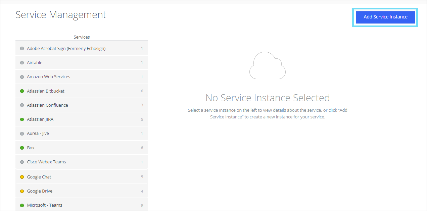The width and height of the screenshot is (427, 211).
Task: Open the Google Chat service
Action: 39,177
